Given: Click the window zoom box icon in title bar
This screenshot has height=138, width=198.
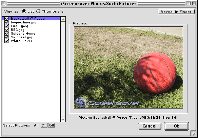Looking at the screenshot, I should coord(189,3).
